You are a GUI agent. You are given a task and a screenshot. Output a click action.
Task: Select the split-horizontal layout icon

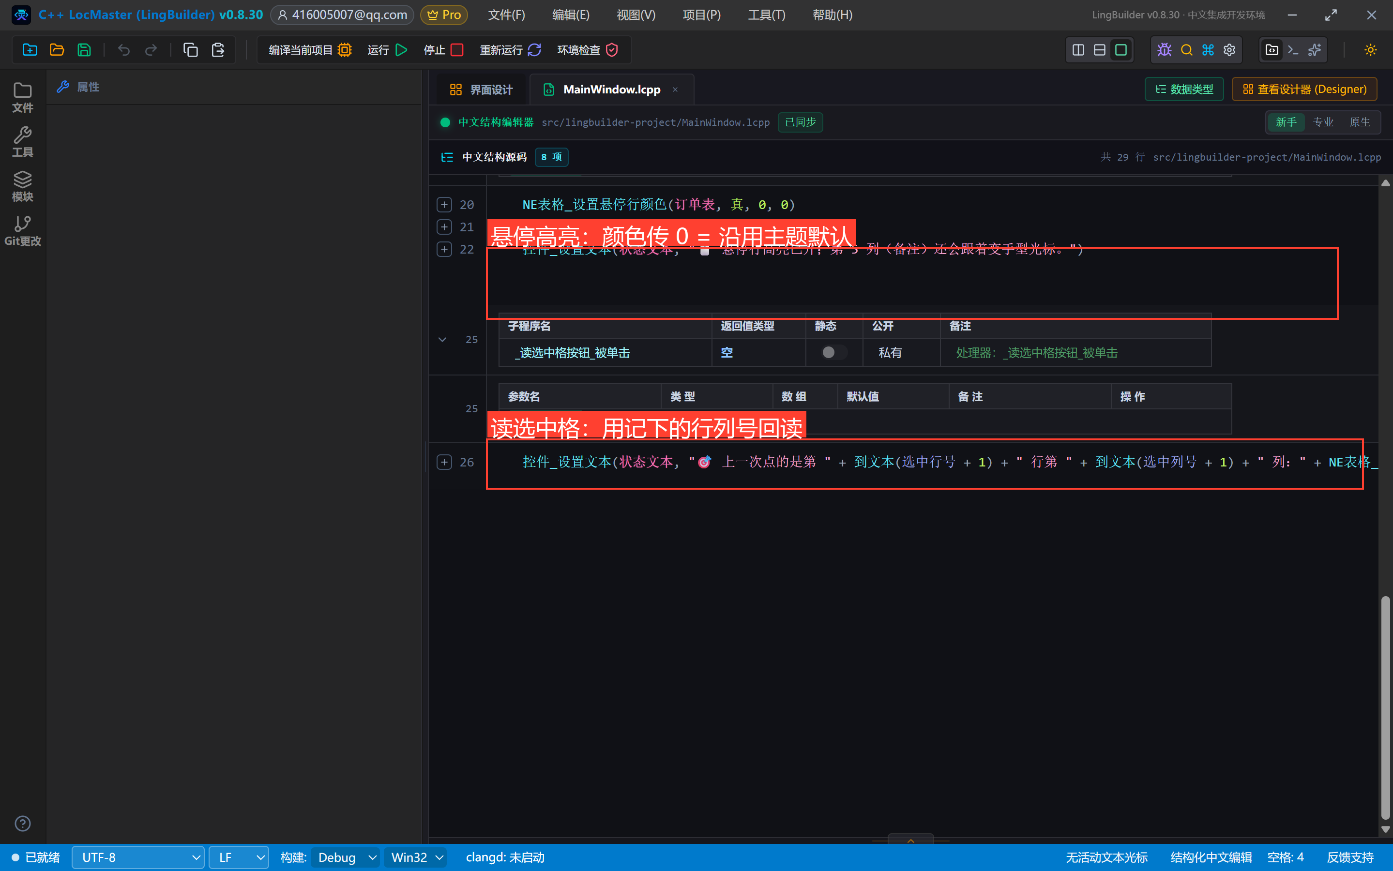click(1099, 50)
